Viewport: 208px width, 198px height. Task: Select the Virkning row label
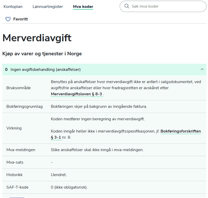point(14,128)
